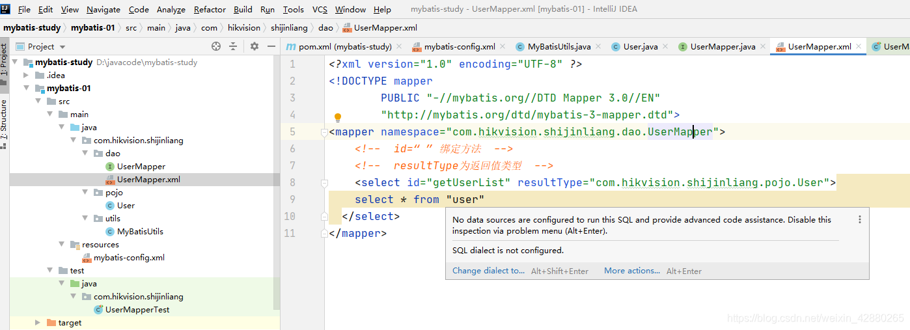This screenshot has width=910, height=330.
Task: Open the Structure side tool tab
Action: [x=4, y=124]
